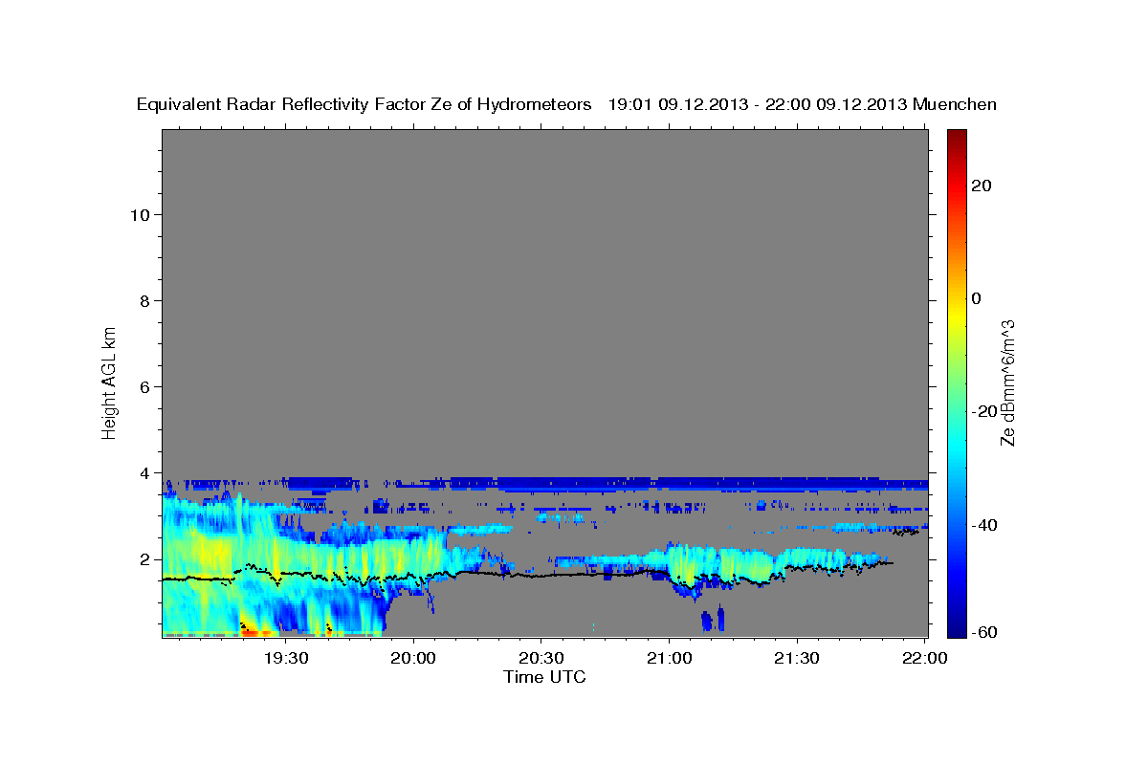
Task: Click the plot title 'Equivalent Radar Reflectivity Factor Ze of Hydrometeors'
Action: coord(364,104)
